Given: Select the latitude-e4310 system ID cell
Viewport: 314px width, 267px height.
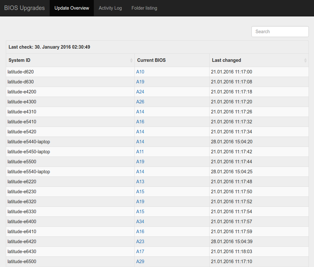Looking at the screenshot, I should click(70, 112).
